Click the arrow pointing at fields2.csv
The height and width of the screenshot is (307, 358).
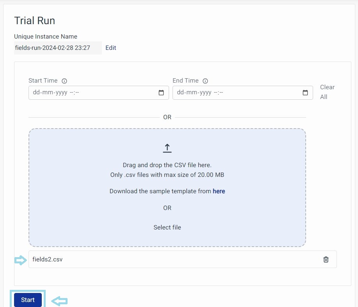(20, 260)
